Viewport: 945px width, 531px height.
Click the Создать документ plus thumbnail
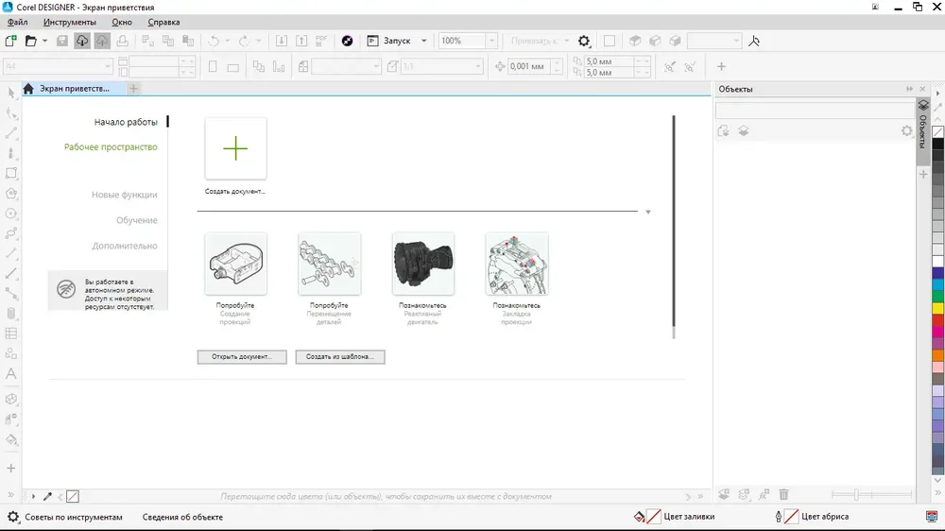235,148
